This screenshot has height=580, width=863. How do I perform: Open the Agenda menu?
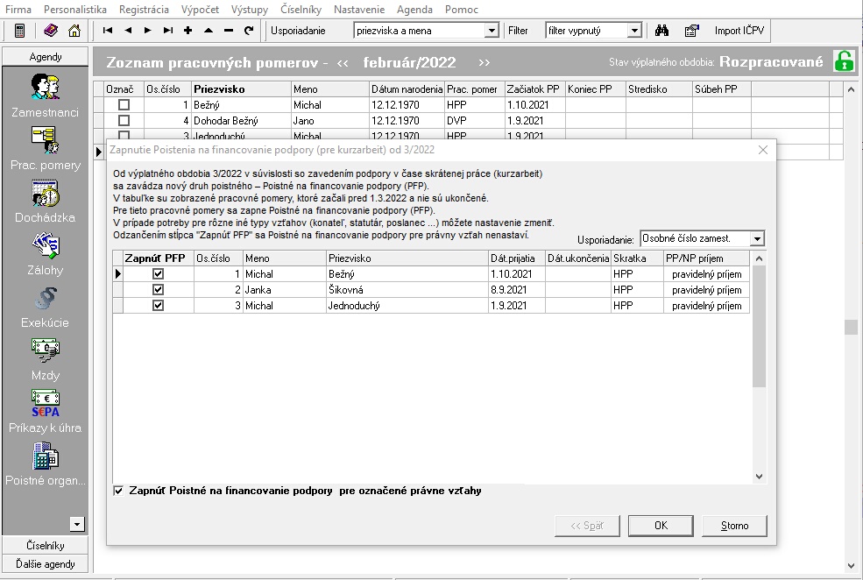[x=414, y=10]
